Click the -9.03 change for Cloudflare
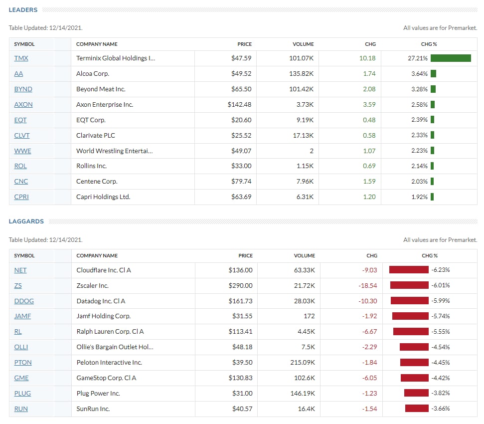Screen dimensions: 484x424 click(369, 270)
